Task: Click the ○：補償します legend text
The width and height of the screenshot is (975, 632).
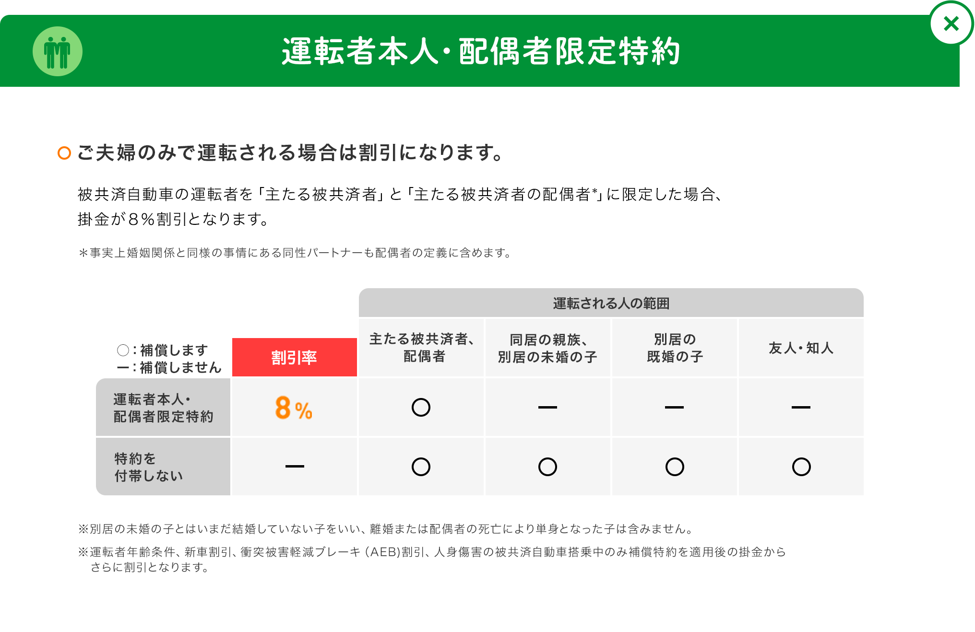Action: [x=163, y=350]
